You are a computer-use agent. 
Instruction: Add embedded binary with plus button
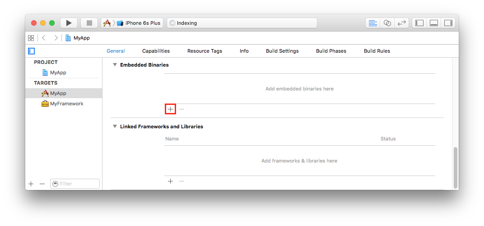click(170, 109)
